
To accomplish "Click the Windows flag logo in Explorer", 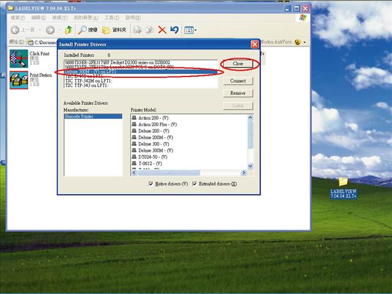I will tap(303, 18).
